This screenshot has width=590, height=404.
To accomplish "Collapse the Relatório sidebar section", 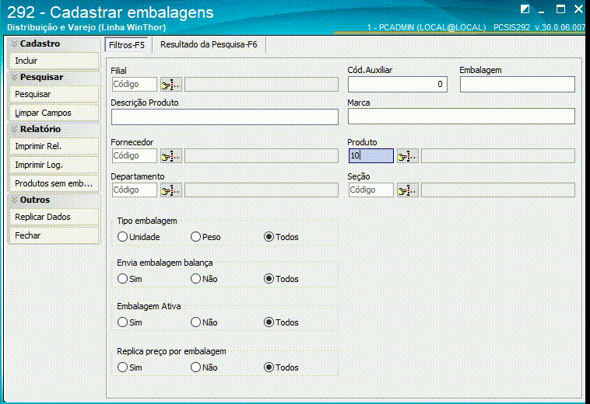I will pos(14,129).
